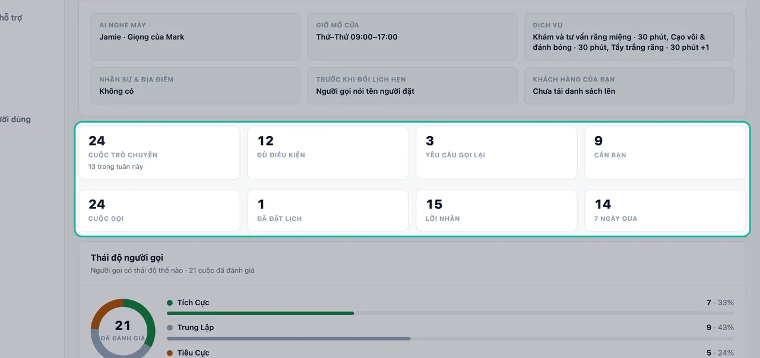Click the Tích Cực green progress bar
Viewport: 760px width, 358px height.
pyautogui.click(x=261, y=313)
